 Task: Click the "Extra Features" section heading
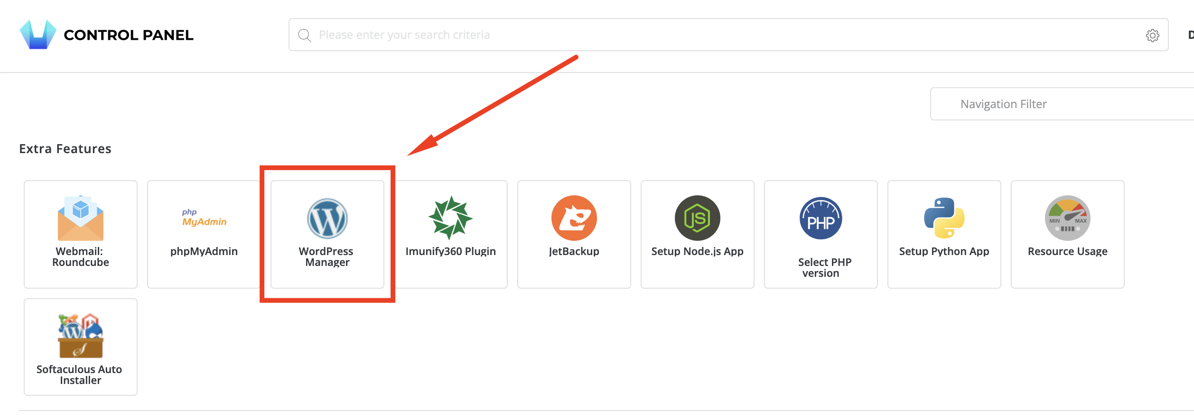coord(65,149)
